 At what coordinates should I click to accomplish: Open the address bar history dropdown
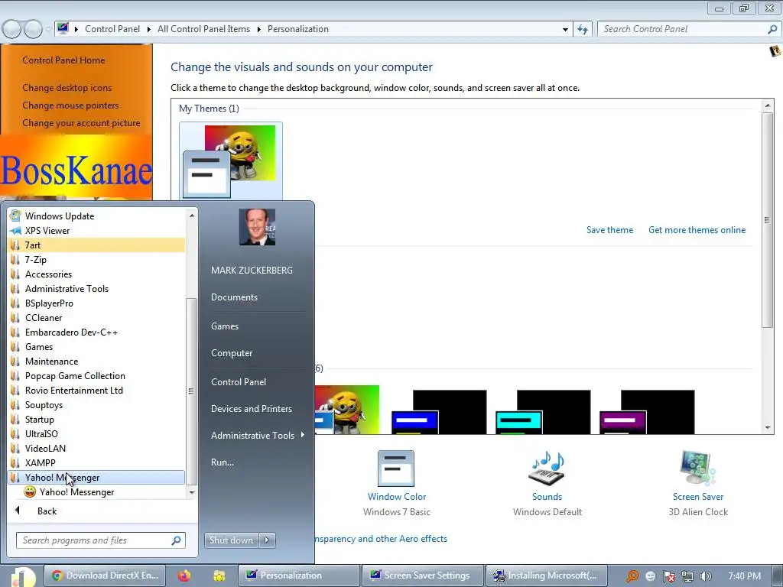[565, 30]
